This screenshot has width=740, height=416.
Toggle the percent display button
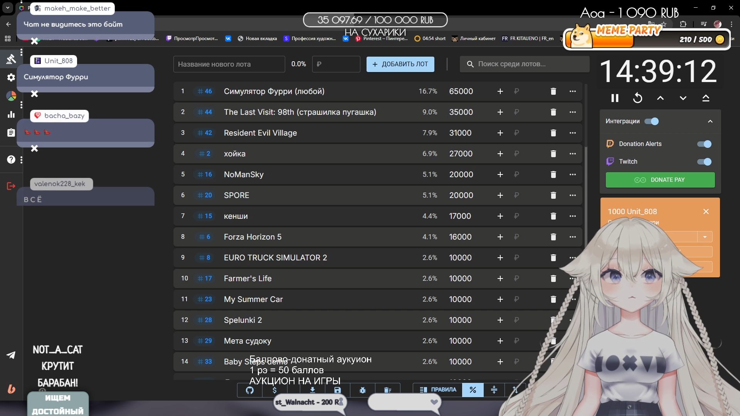click(473, 390)
